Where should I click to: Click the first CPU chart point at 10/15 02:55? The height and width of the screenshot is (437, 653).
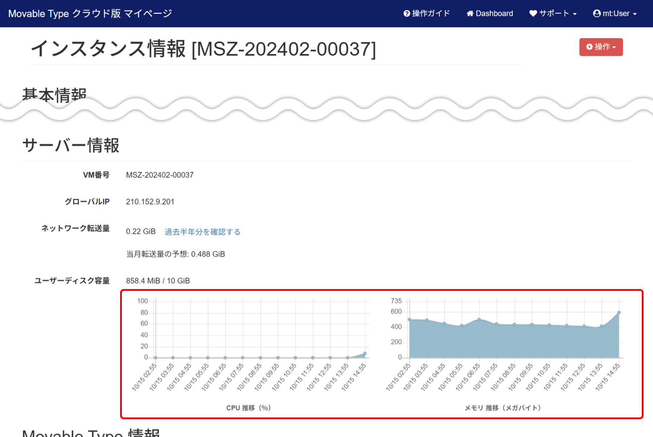tap(156, 358)
